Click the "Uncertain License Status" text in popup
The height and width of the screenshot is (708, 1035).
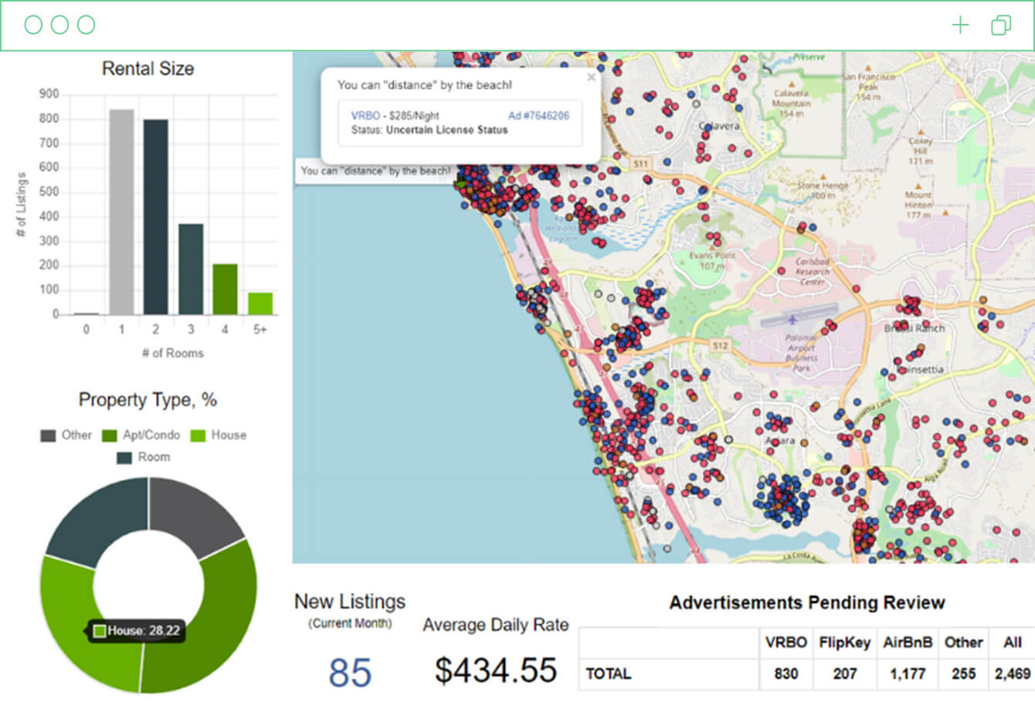446,130
